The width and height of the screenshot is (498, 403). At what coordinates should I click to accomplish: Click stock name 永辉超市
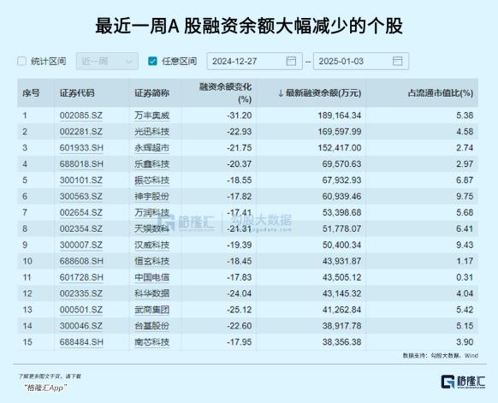coord(151,148)
